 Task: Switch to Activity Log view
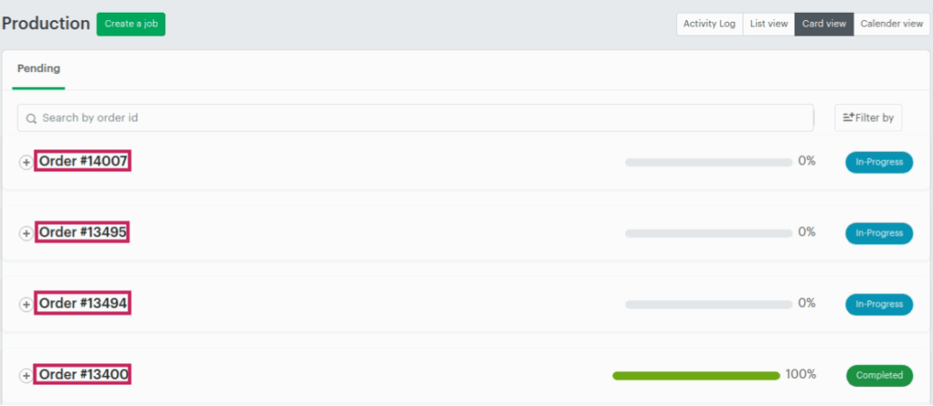pyautogui.click(x=709, y=24)
